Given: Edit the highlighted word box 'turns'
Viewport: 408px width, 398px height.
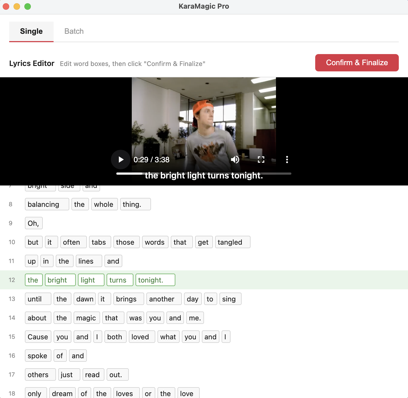Looking at the screenshot, I should pos(120,280).
